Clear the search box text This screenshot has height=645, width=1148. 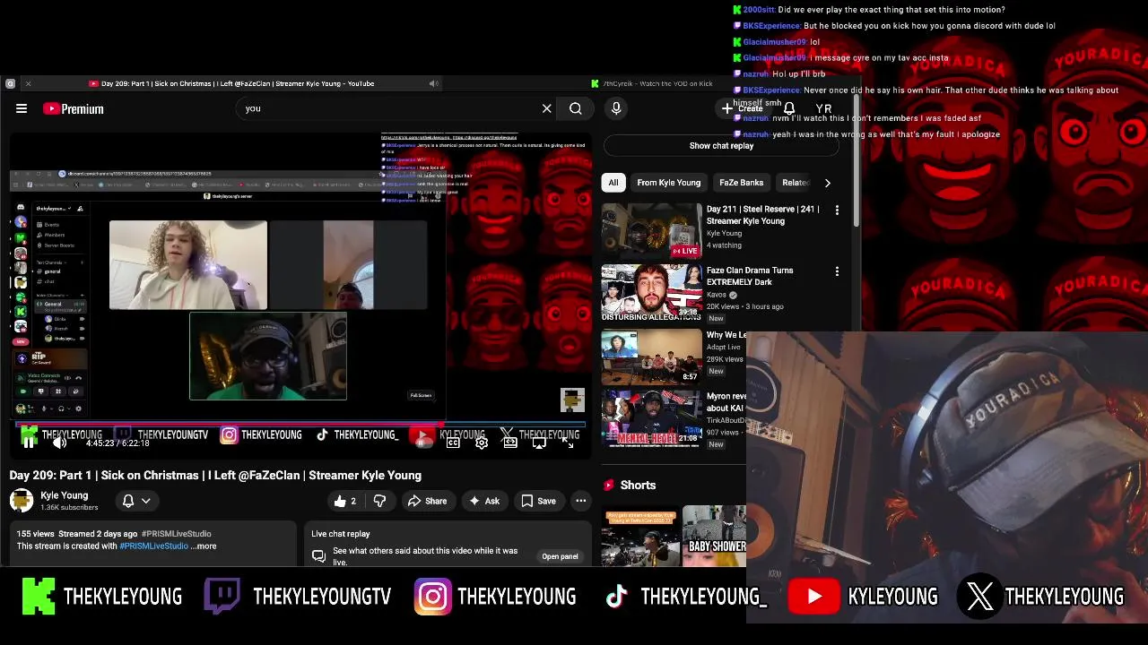(546, 108)
